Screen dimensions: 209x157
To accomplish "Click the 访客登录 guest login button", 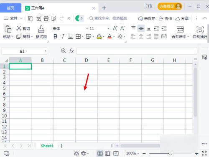I will tap(170, 6).
